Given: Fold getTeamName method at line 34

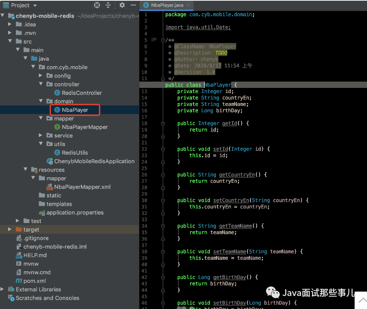Looking at the screenshot, I should tap(163, 226).
